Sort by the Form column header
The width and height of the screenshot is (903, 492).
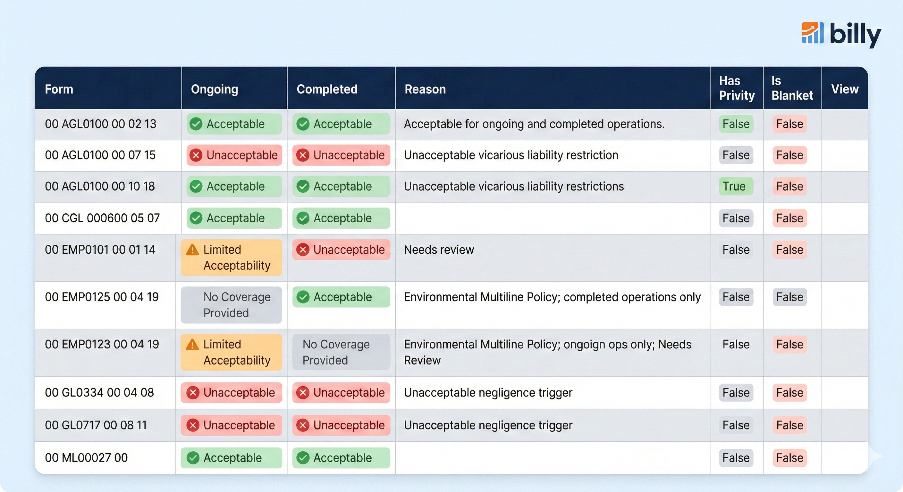59,89
